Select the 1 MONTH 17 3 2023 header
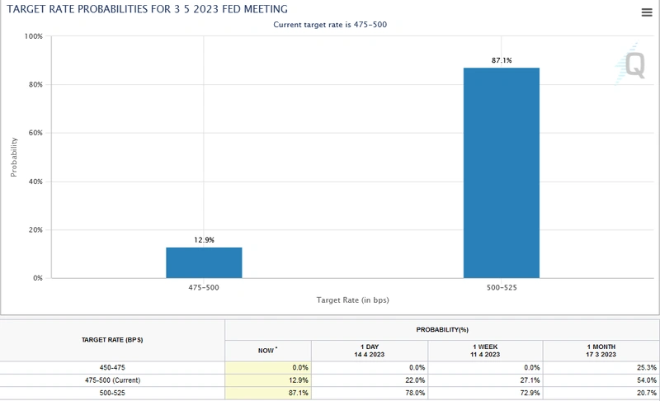Image resolution: width=660 pixels, height=401 pixels. [x=603, y=350]
